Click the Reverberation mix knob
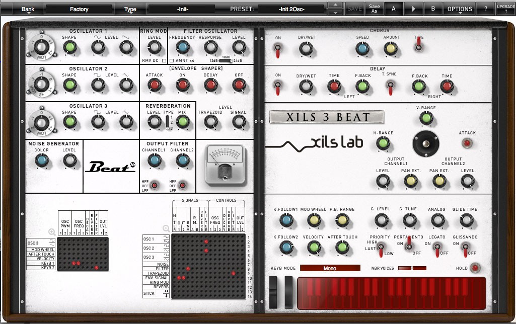This screenshot has height=324, width=516. 182,122
